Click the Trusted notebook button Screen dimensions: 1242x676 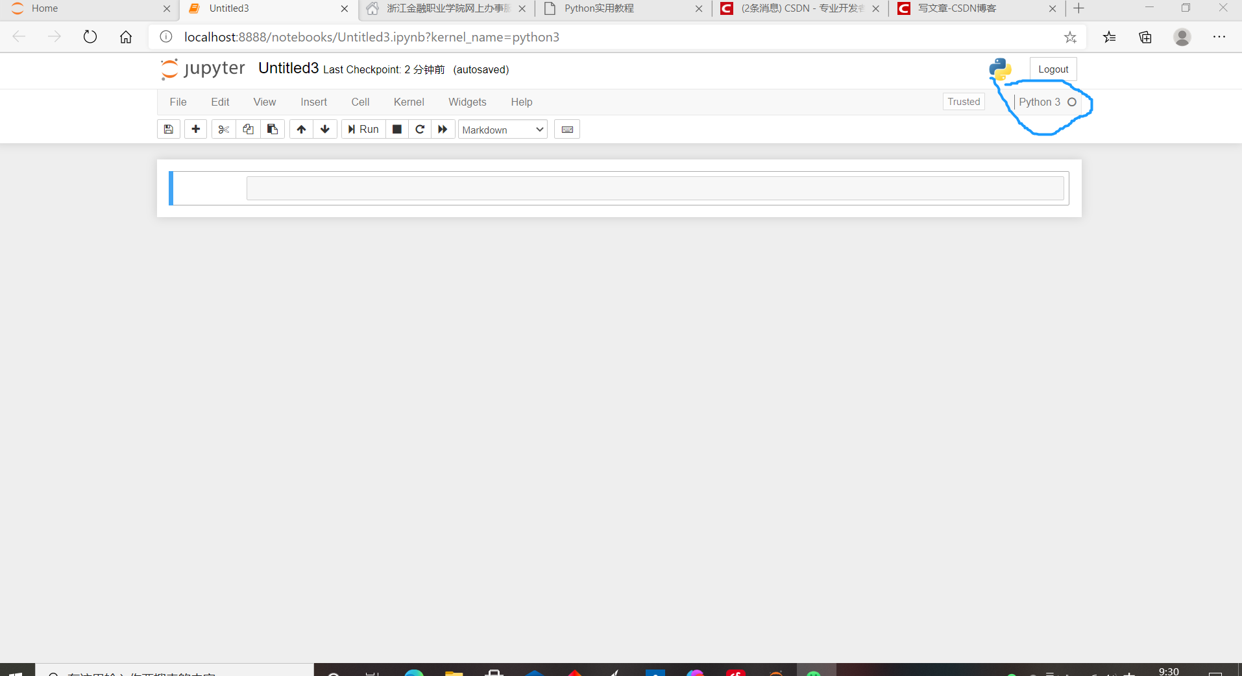[x=964, y=102]
